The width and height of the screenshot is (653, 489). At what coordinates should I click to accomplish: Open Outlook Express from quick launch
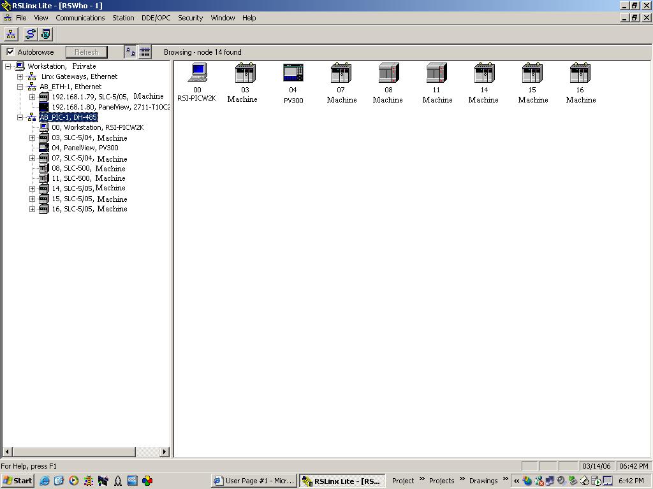pyautogui.click(x=59, y=481)
